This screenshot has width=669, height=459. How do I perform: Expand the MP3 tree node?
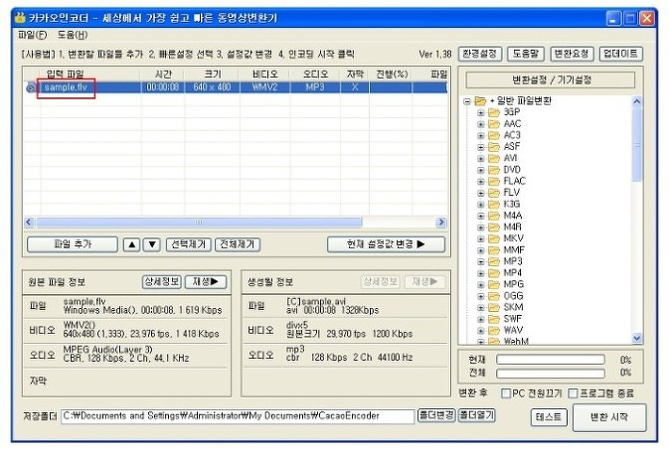pos(481,262)
